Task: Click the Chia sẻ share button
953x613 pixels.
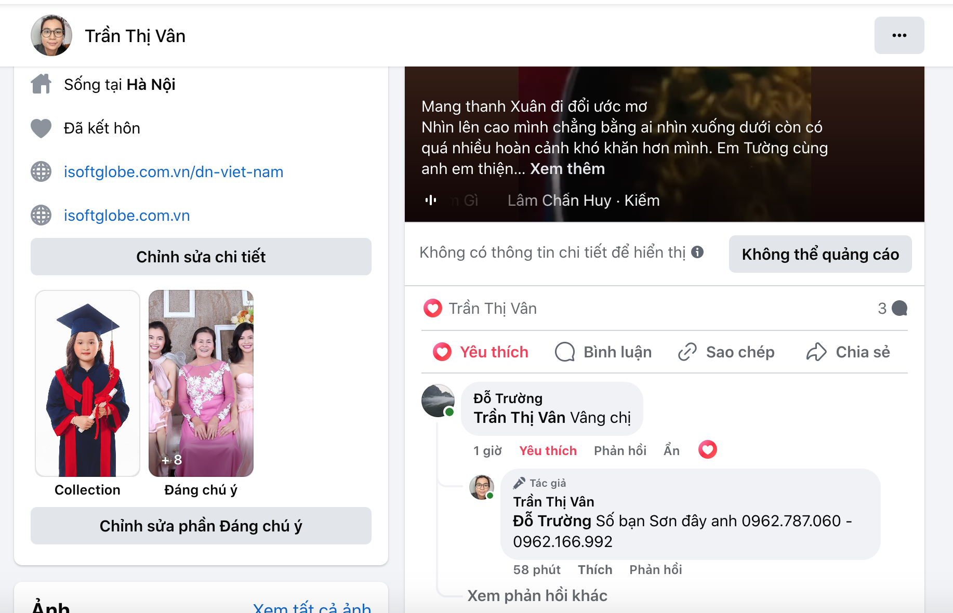Action: point(848,352)
